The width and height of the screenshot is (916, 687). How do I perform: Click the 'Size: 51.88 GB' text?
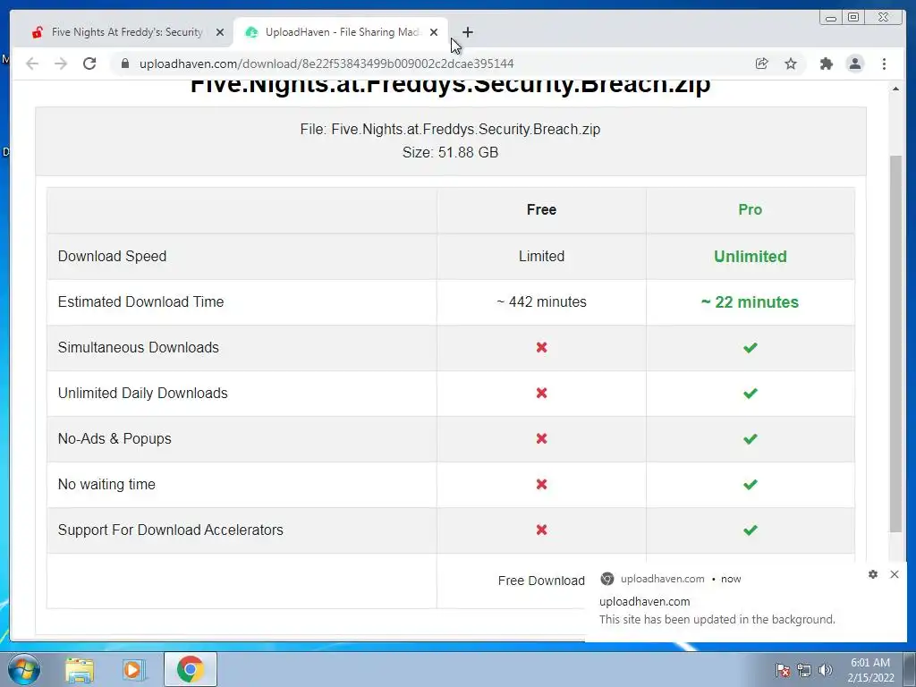(451, 152)
